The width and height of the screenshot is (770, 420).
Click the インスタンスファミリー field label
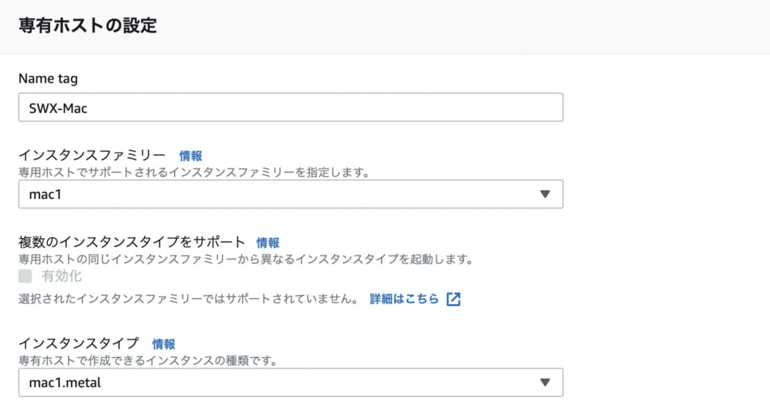click(x=92, y=156)
